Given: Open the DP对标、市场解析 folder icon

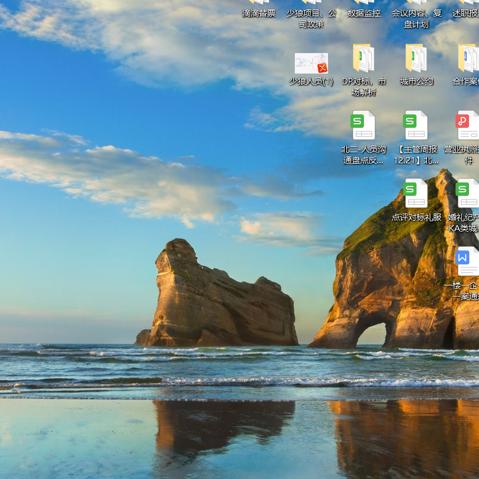Looking at the screenshot, I should 363,58.
